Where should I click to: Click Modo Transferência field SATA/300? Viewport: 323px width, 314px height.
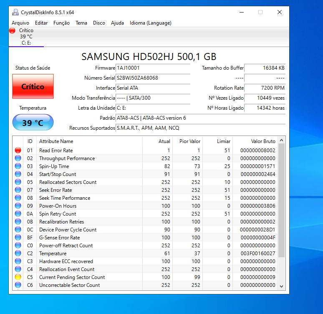(x=153, y=98)
